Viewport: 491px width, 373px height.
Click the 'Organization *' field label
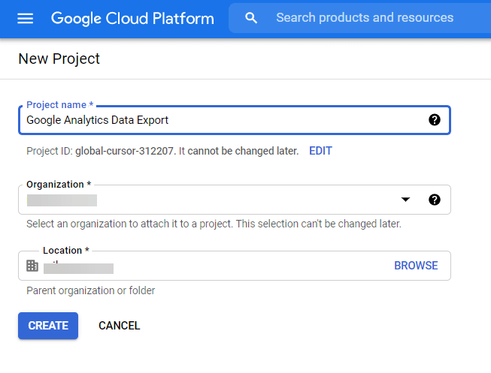coord(59,185)
